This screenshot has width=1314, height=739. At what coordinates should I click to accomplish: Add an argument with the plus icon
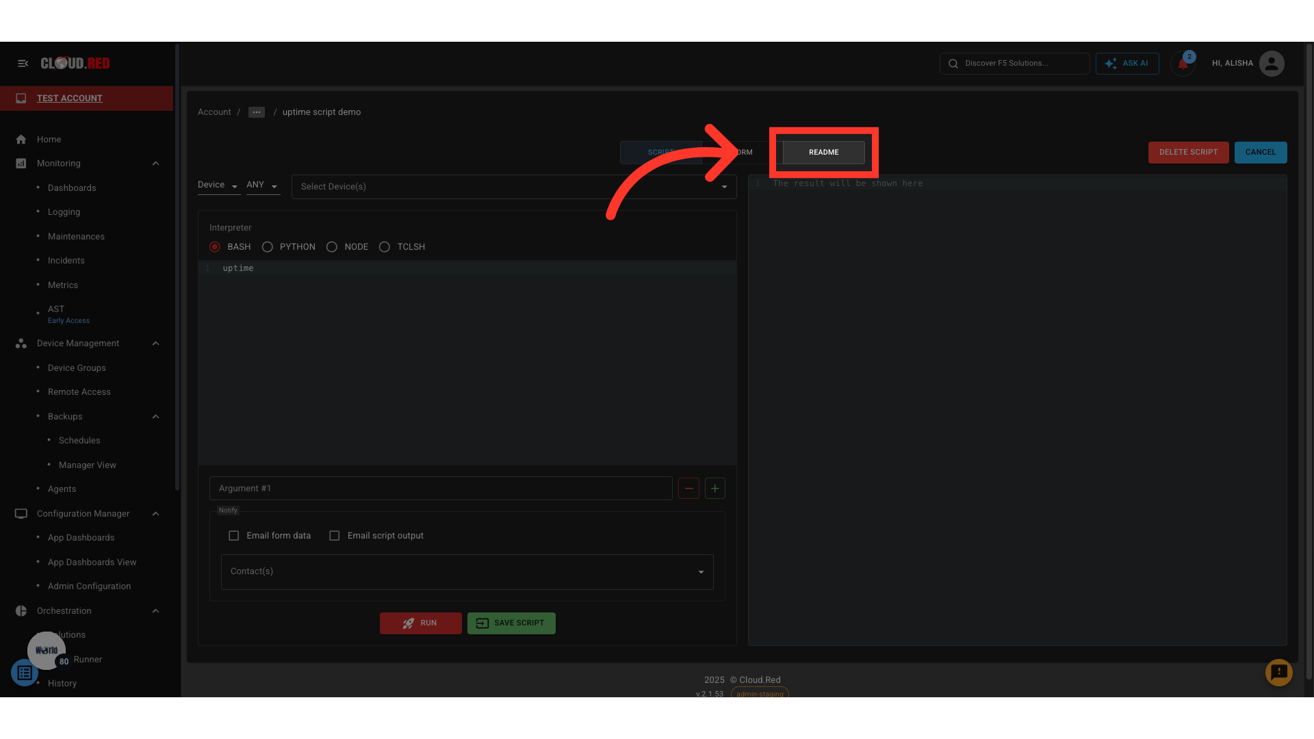(715, 488)
